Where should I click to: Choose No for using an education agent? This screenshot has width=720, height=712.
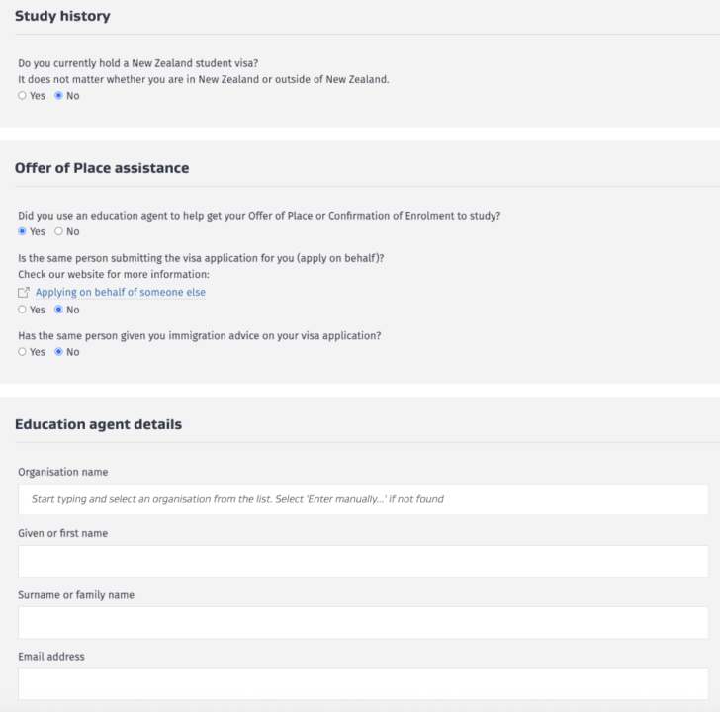pyautogui.click(x=58, y=231)
